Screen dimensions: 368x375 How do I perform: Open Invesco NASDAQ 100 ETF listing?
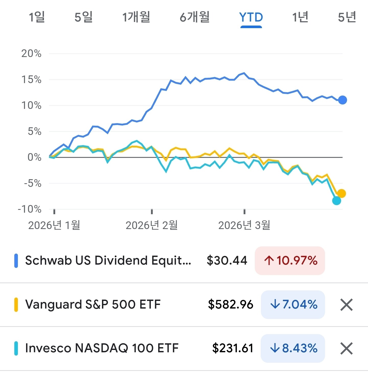click(102, 348)
